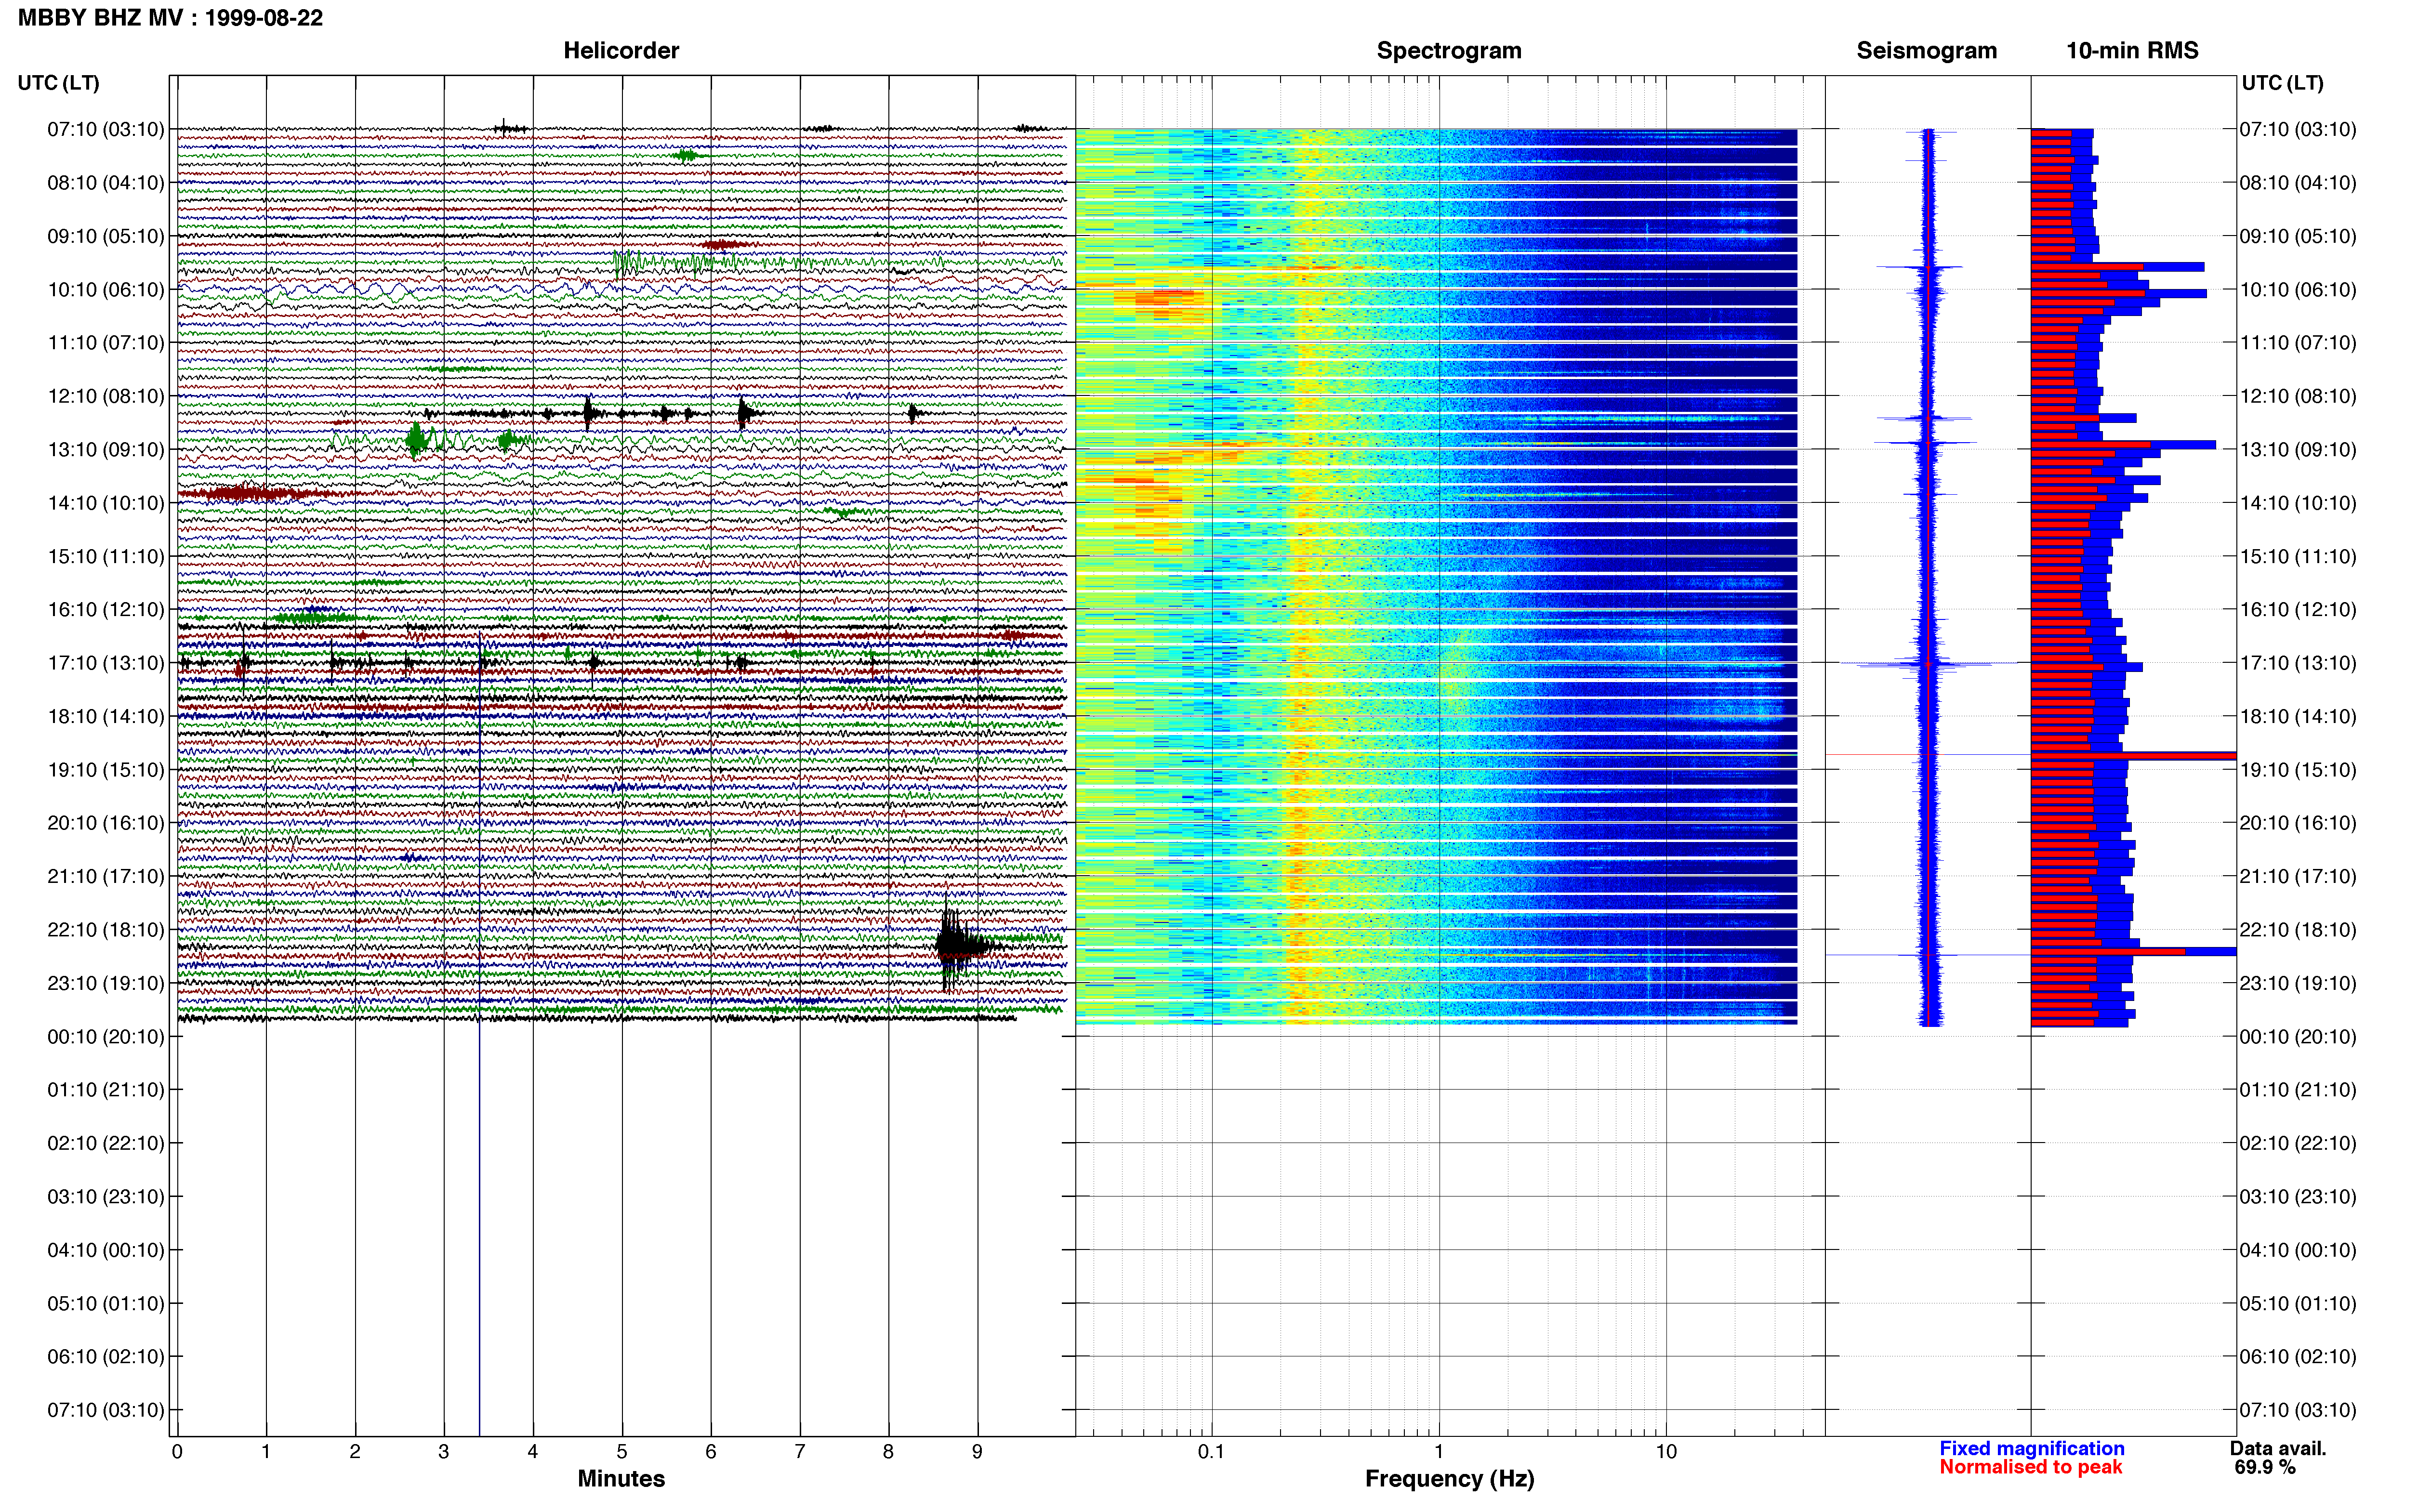Click the left time label '19:10 (15:10)'
Image resolution: width=2418 pixels, height=1512 pixels.
(x=106, y=770)
